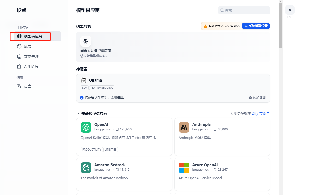Open 系统模型设置 button
The width and height of the screenshot is (312, 195).
(256, 26)
